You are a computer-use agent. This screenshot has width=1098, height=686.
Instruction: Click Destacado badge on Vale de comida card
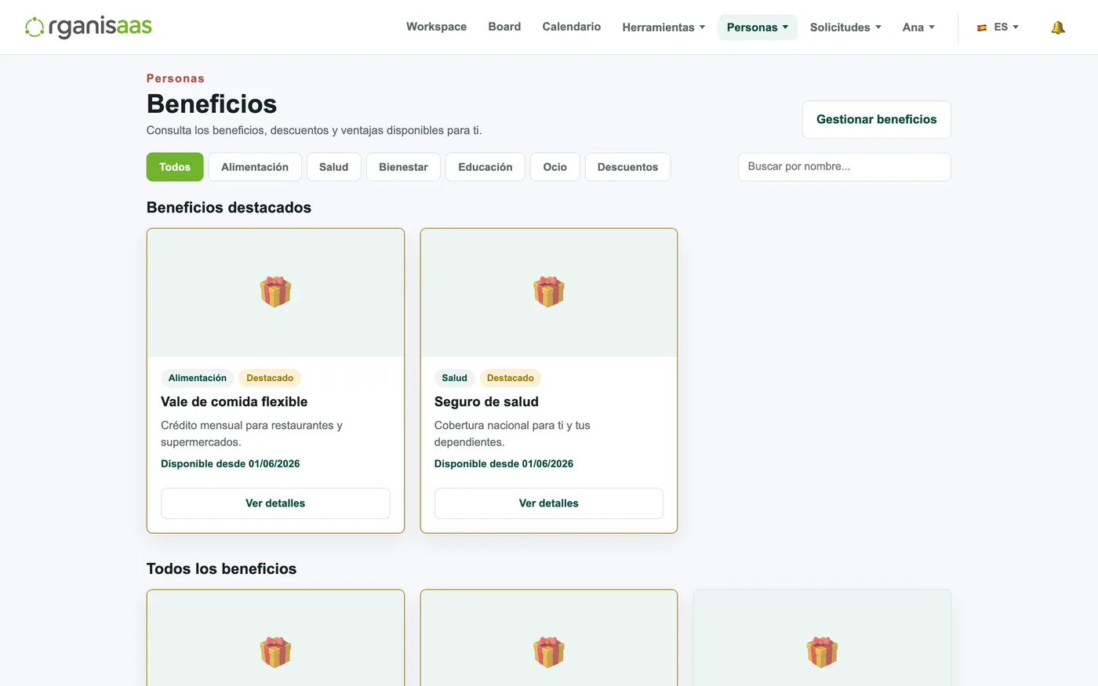[270, 378]
